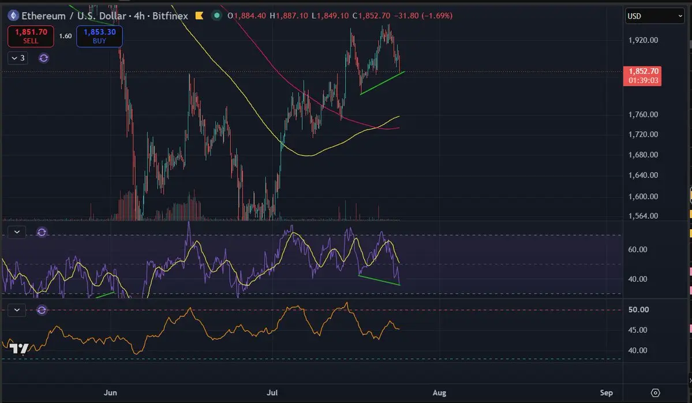Click the change value −31.80 (−1.69%)
The width and height of the screenshot is (692, 403).
423,16
